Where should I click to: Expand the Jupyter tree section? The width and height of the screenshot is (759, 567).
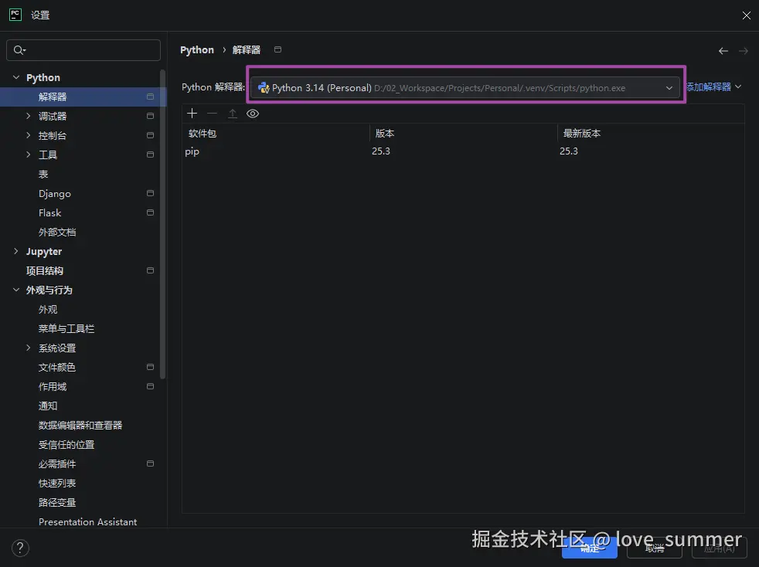point(16,251)
